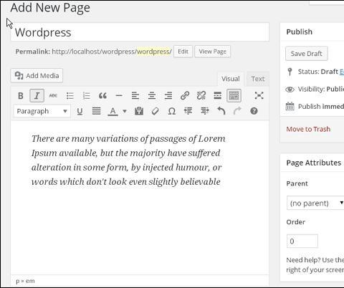Click the View Page button

pyautogui.click(x=212, y=52)
